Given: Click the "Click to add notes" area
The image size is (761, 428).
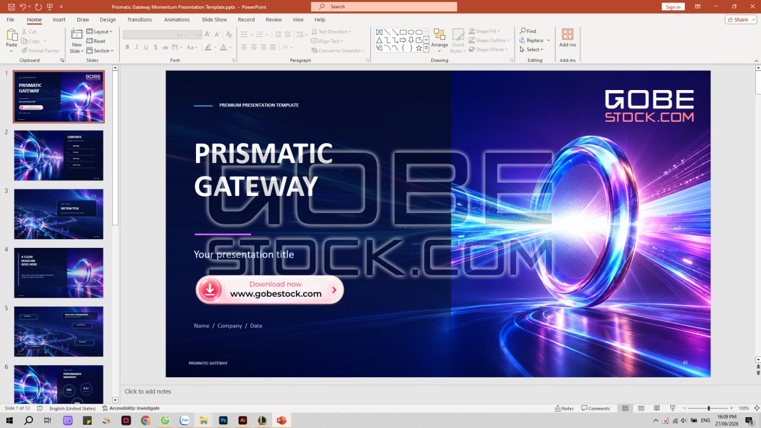Looking at the screenshot, I should click(148, 391).
